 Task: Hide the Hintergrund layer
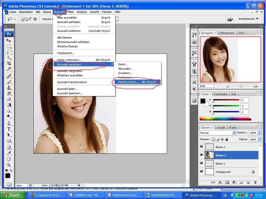(202, 172)
